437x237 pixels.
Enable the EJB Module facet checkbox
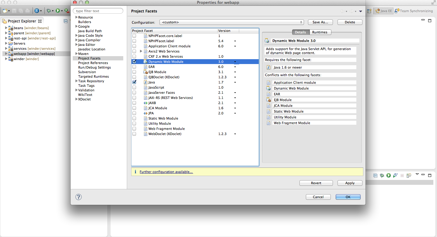[x=134, y=72]
